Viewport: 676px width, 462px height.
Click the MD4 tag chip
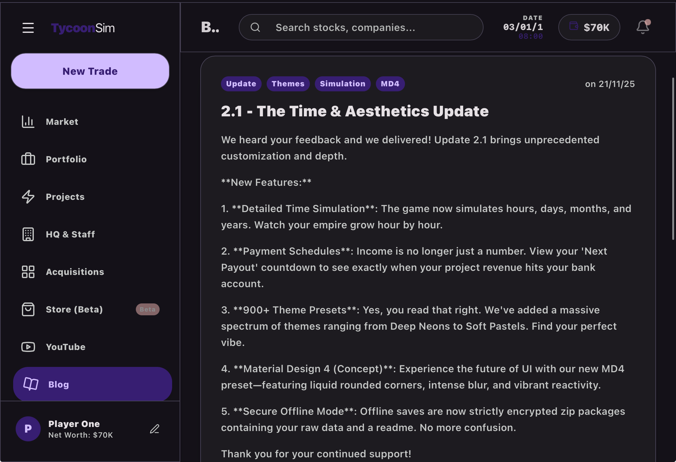390,84
